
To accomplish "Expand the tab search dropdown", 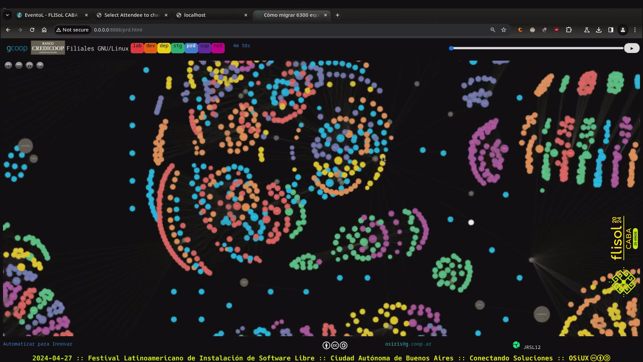I will pos(7,15).
